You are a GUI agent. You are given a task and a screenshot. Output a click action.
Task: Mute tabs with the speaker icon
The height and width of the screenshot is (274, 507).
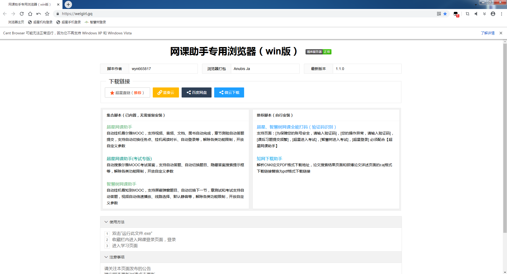click(x=476, y=14)
